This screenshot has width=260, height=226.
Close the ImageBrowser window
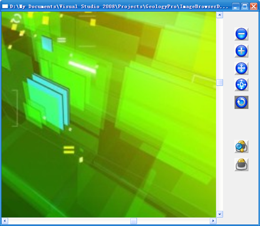click(253, 7)
